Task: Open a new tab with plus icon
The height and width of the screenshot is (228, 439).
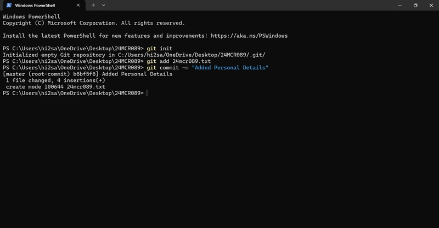Action: click(93, 5)
